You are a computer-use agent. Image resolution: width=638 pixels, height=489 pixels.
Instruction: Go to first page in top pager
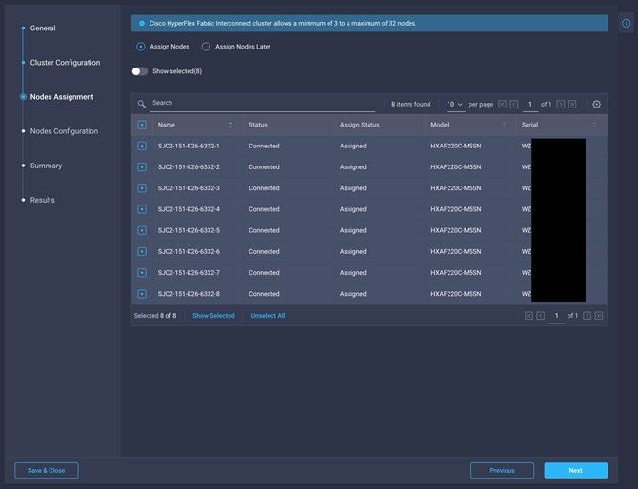(502, 104)
